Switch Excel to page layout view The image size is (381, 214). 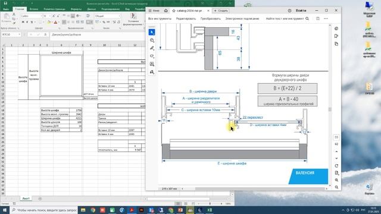(x=186, y=203)
